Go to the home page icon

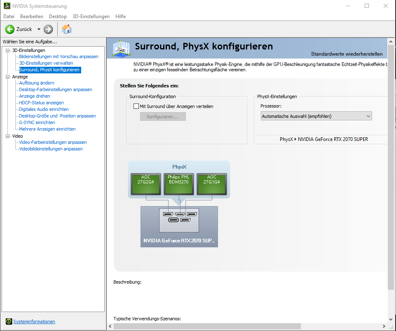click(x=67, y=29)
